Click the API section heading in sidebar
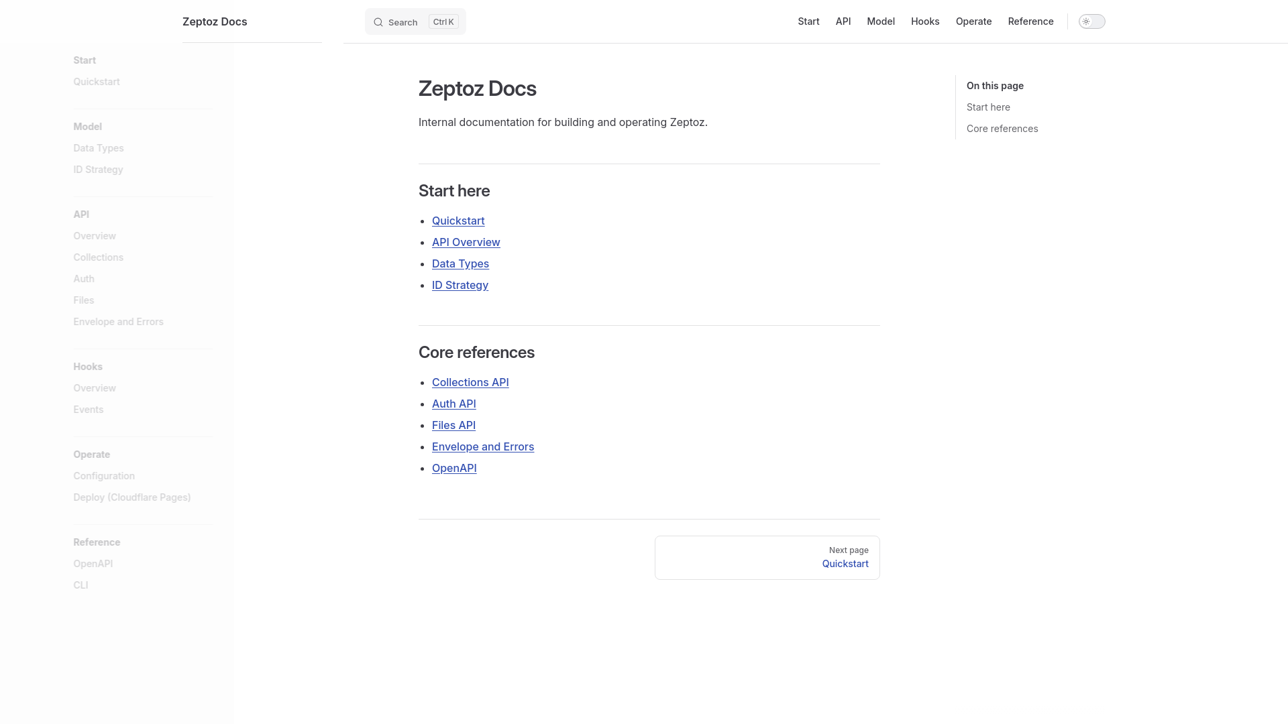The image size is (1288, 724). 81,215
